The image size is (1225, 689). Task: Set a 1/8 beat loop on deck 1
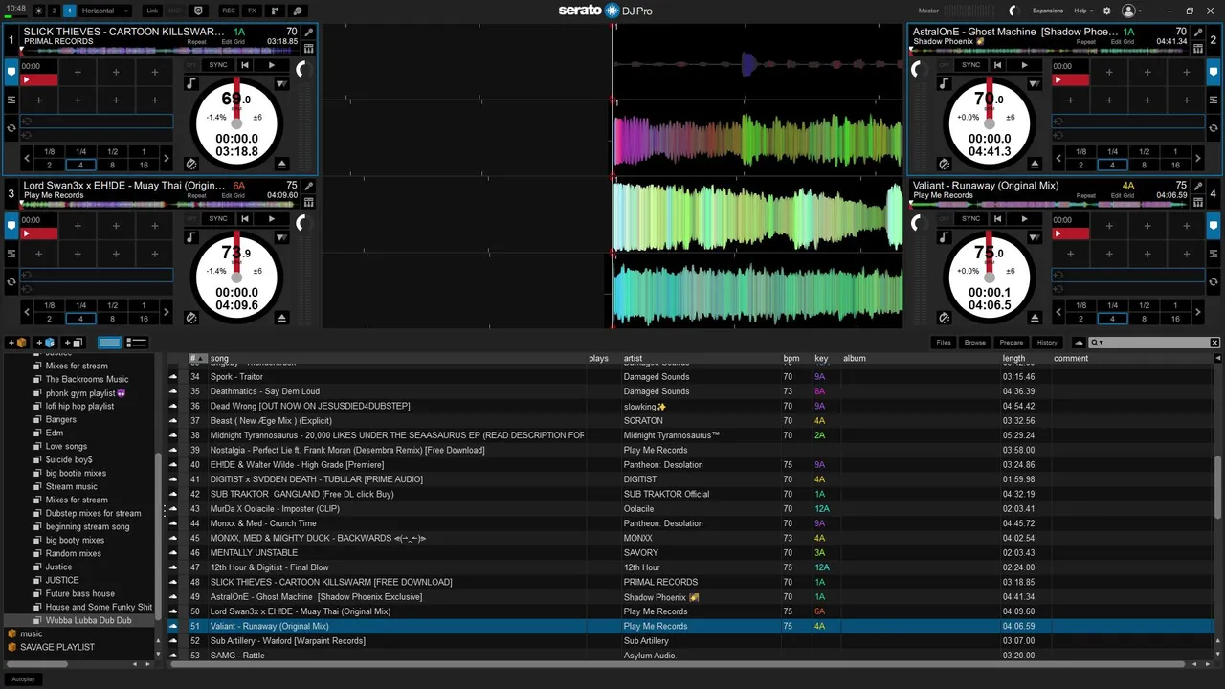coord(50,152)
